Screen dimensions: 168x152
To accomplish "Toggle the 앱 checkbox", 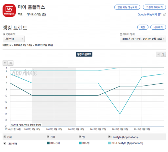I will click(80, 137).
